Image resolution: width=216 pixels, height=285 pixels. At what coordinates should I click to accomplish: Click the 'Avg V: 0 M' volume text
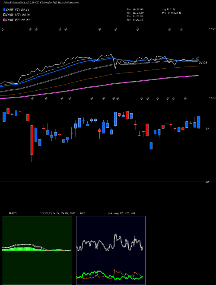tap(169, 9)
